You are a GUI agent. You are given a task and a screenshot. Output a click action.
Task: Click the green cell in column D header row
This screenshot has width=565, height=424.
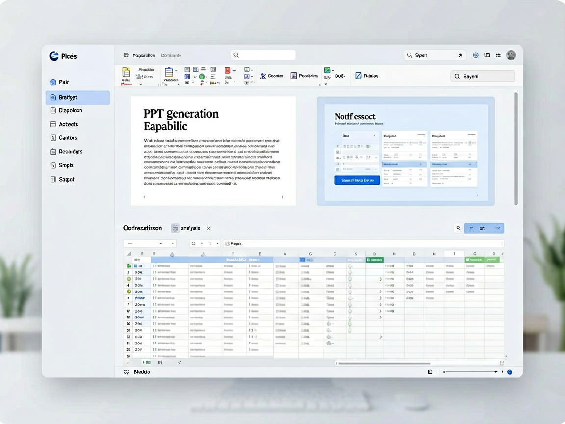(x=374, y=260)
